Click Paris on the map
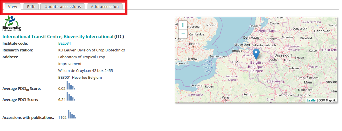 click(x=225, y=97)
